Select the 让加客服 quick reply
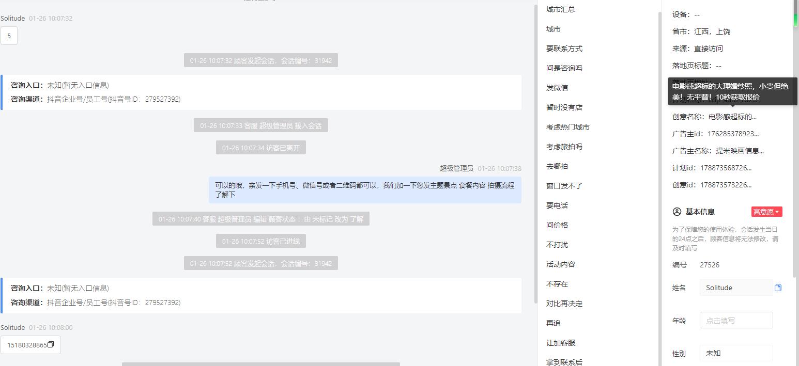The image size is (799, 366). [561, 343]
